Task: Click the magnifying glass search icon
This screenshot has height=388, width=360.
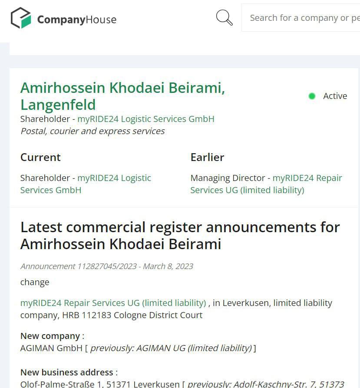Action: click(225, 17)
